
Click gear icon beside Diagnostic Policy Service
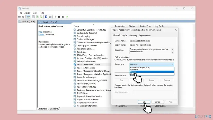pyautogui.click(x=75, y=99)
